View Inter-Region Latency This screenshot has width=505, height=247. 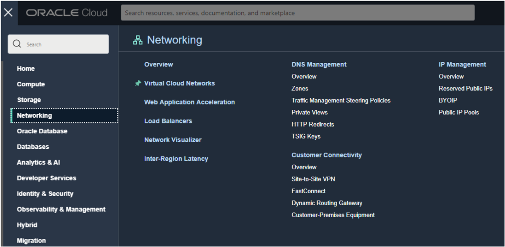(x=176, y=159)
